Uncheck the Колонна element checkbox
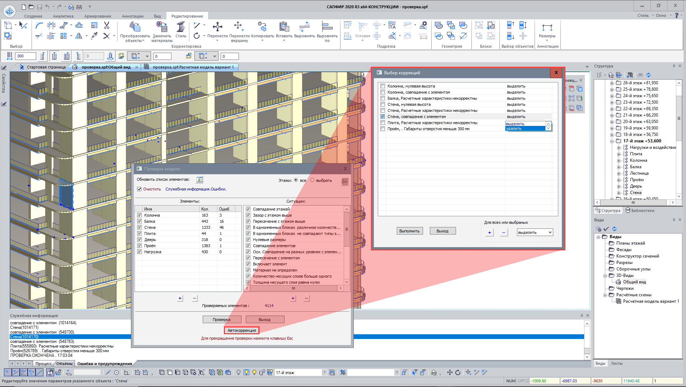 click(x=140, y=215)
